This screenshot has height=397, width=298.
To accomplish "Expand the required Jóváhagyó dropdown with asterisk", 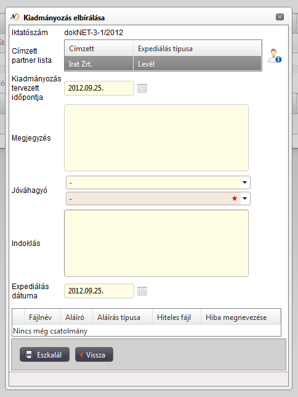I will pyautogui.click(x=244, y=198).
